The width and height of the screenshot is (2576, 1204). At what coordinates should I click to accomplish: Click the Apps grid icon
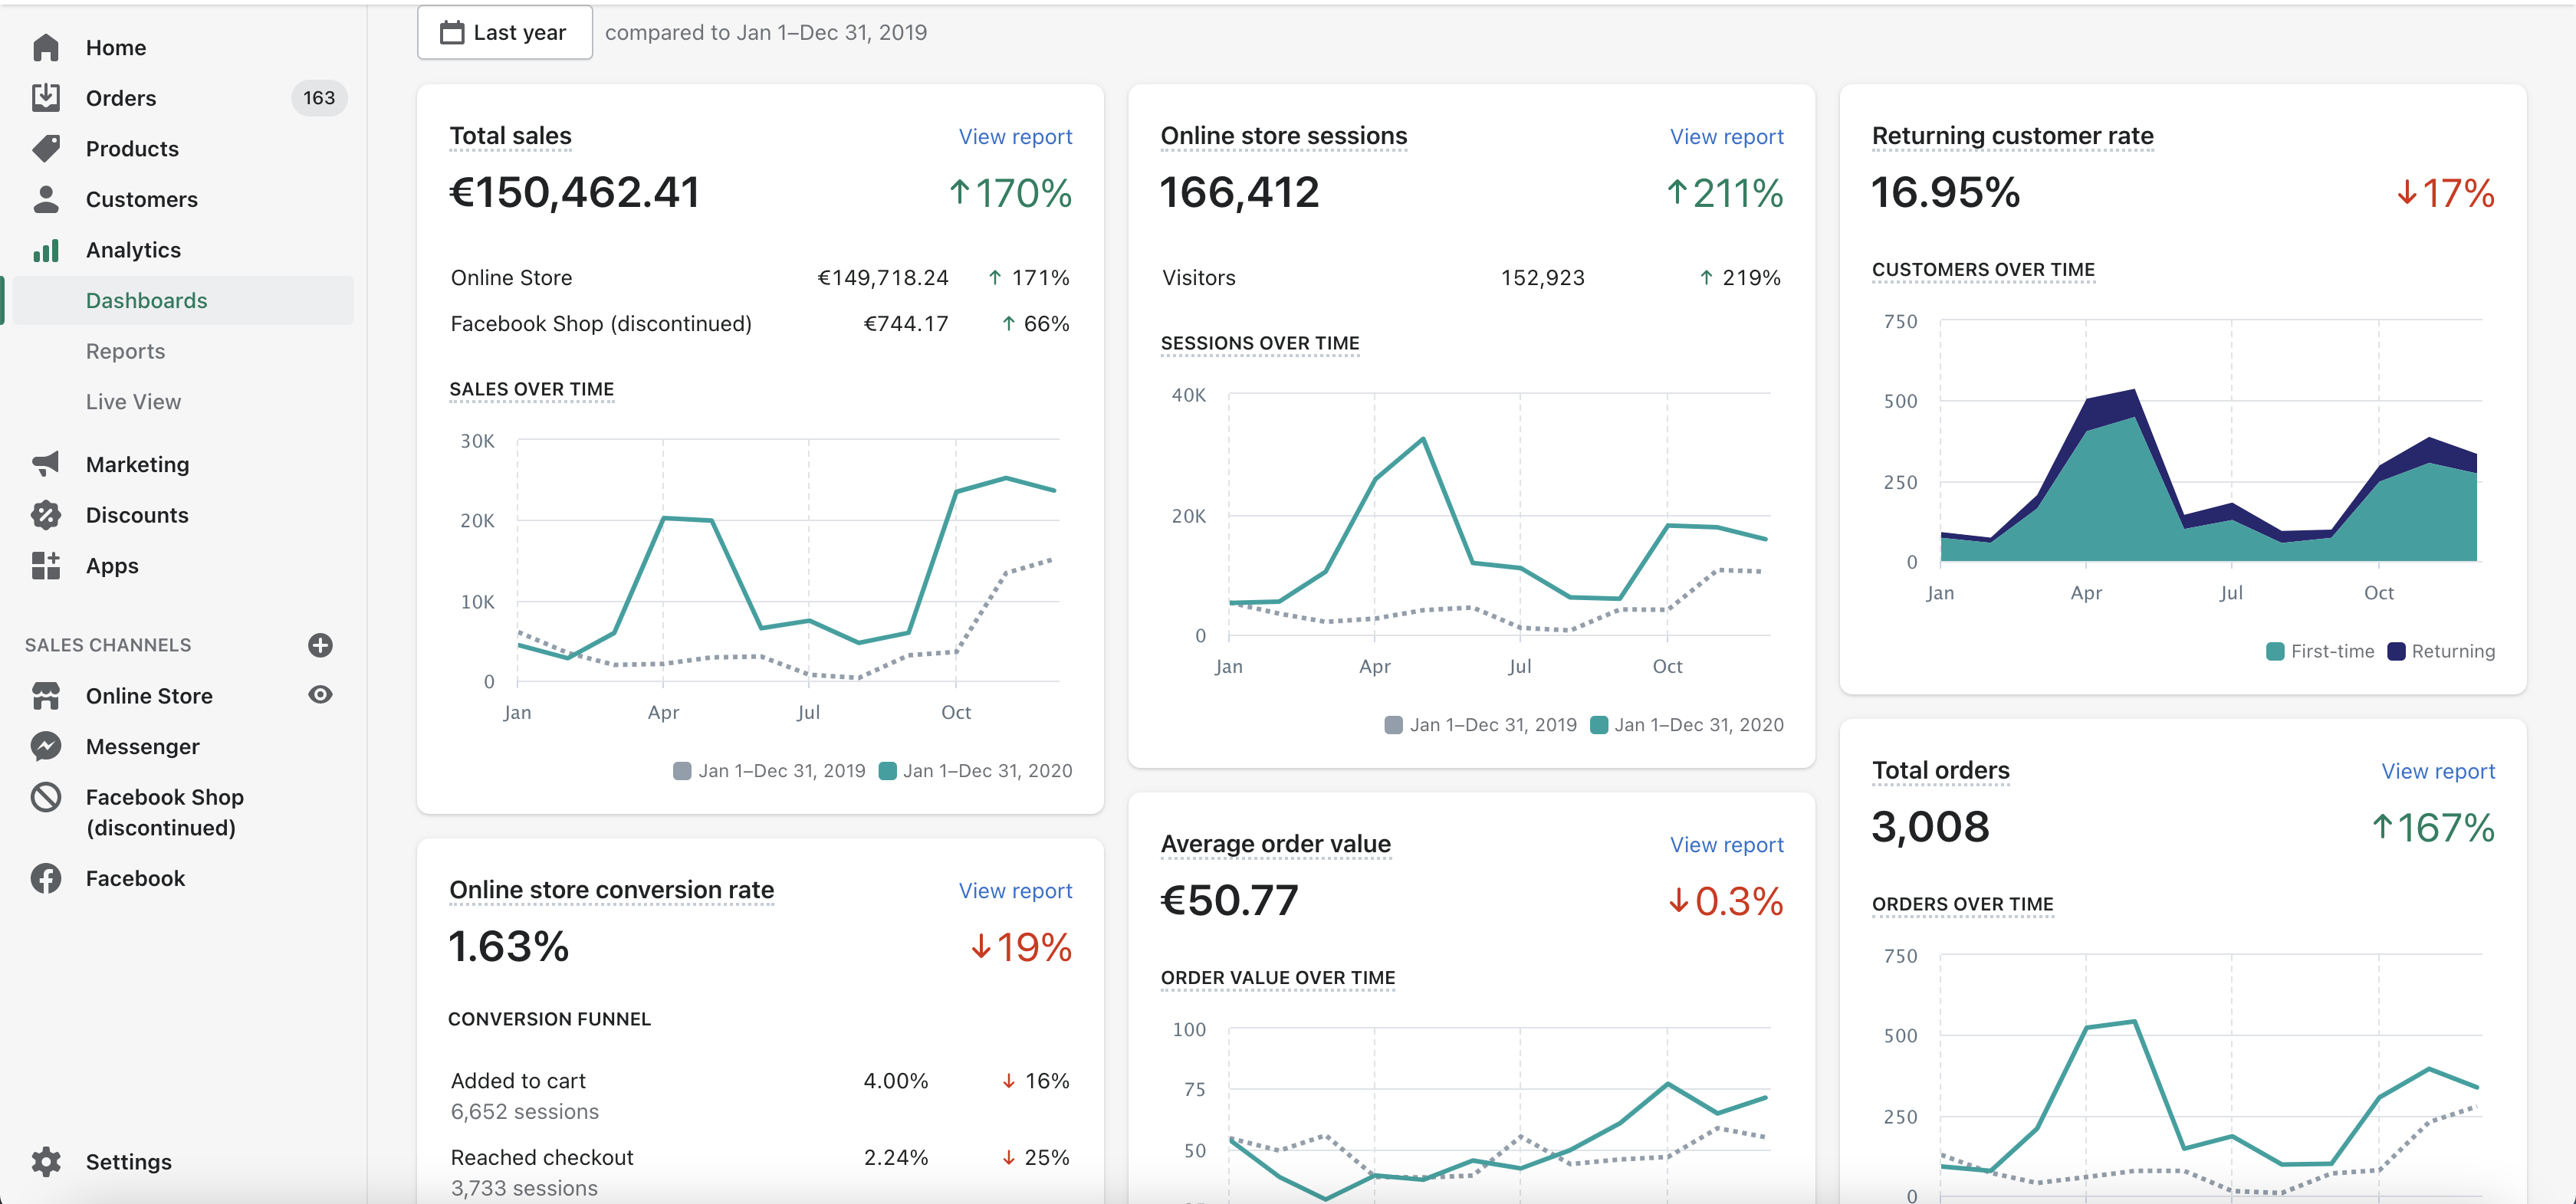click(x=46, y=566)
